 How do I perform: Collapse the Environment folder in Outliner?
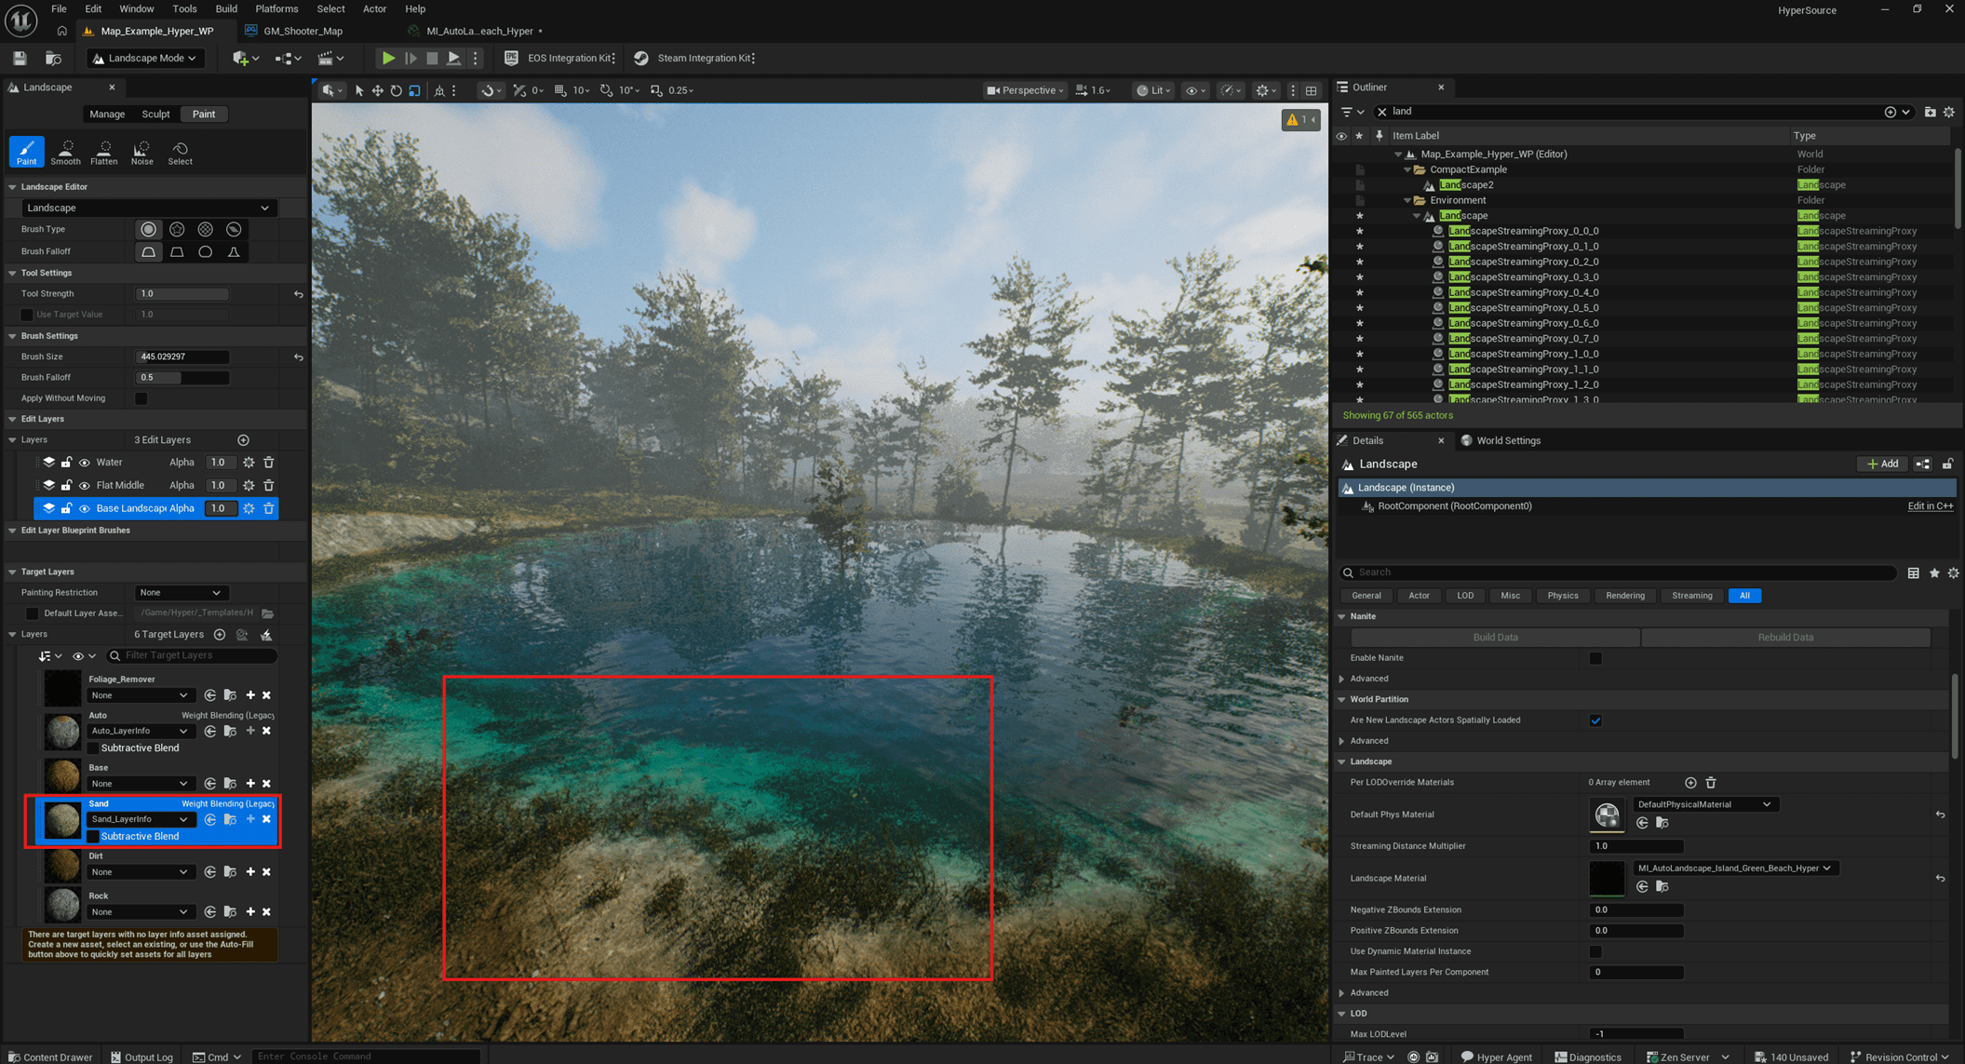1407,200
